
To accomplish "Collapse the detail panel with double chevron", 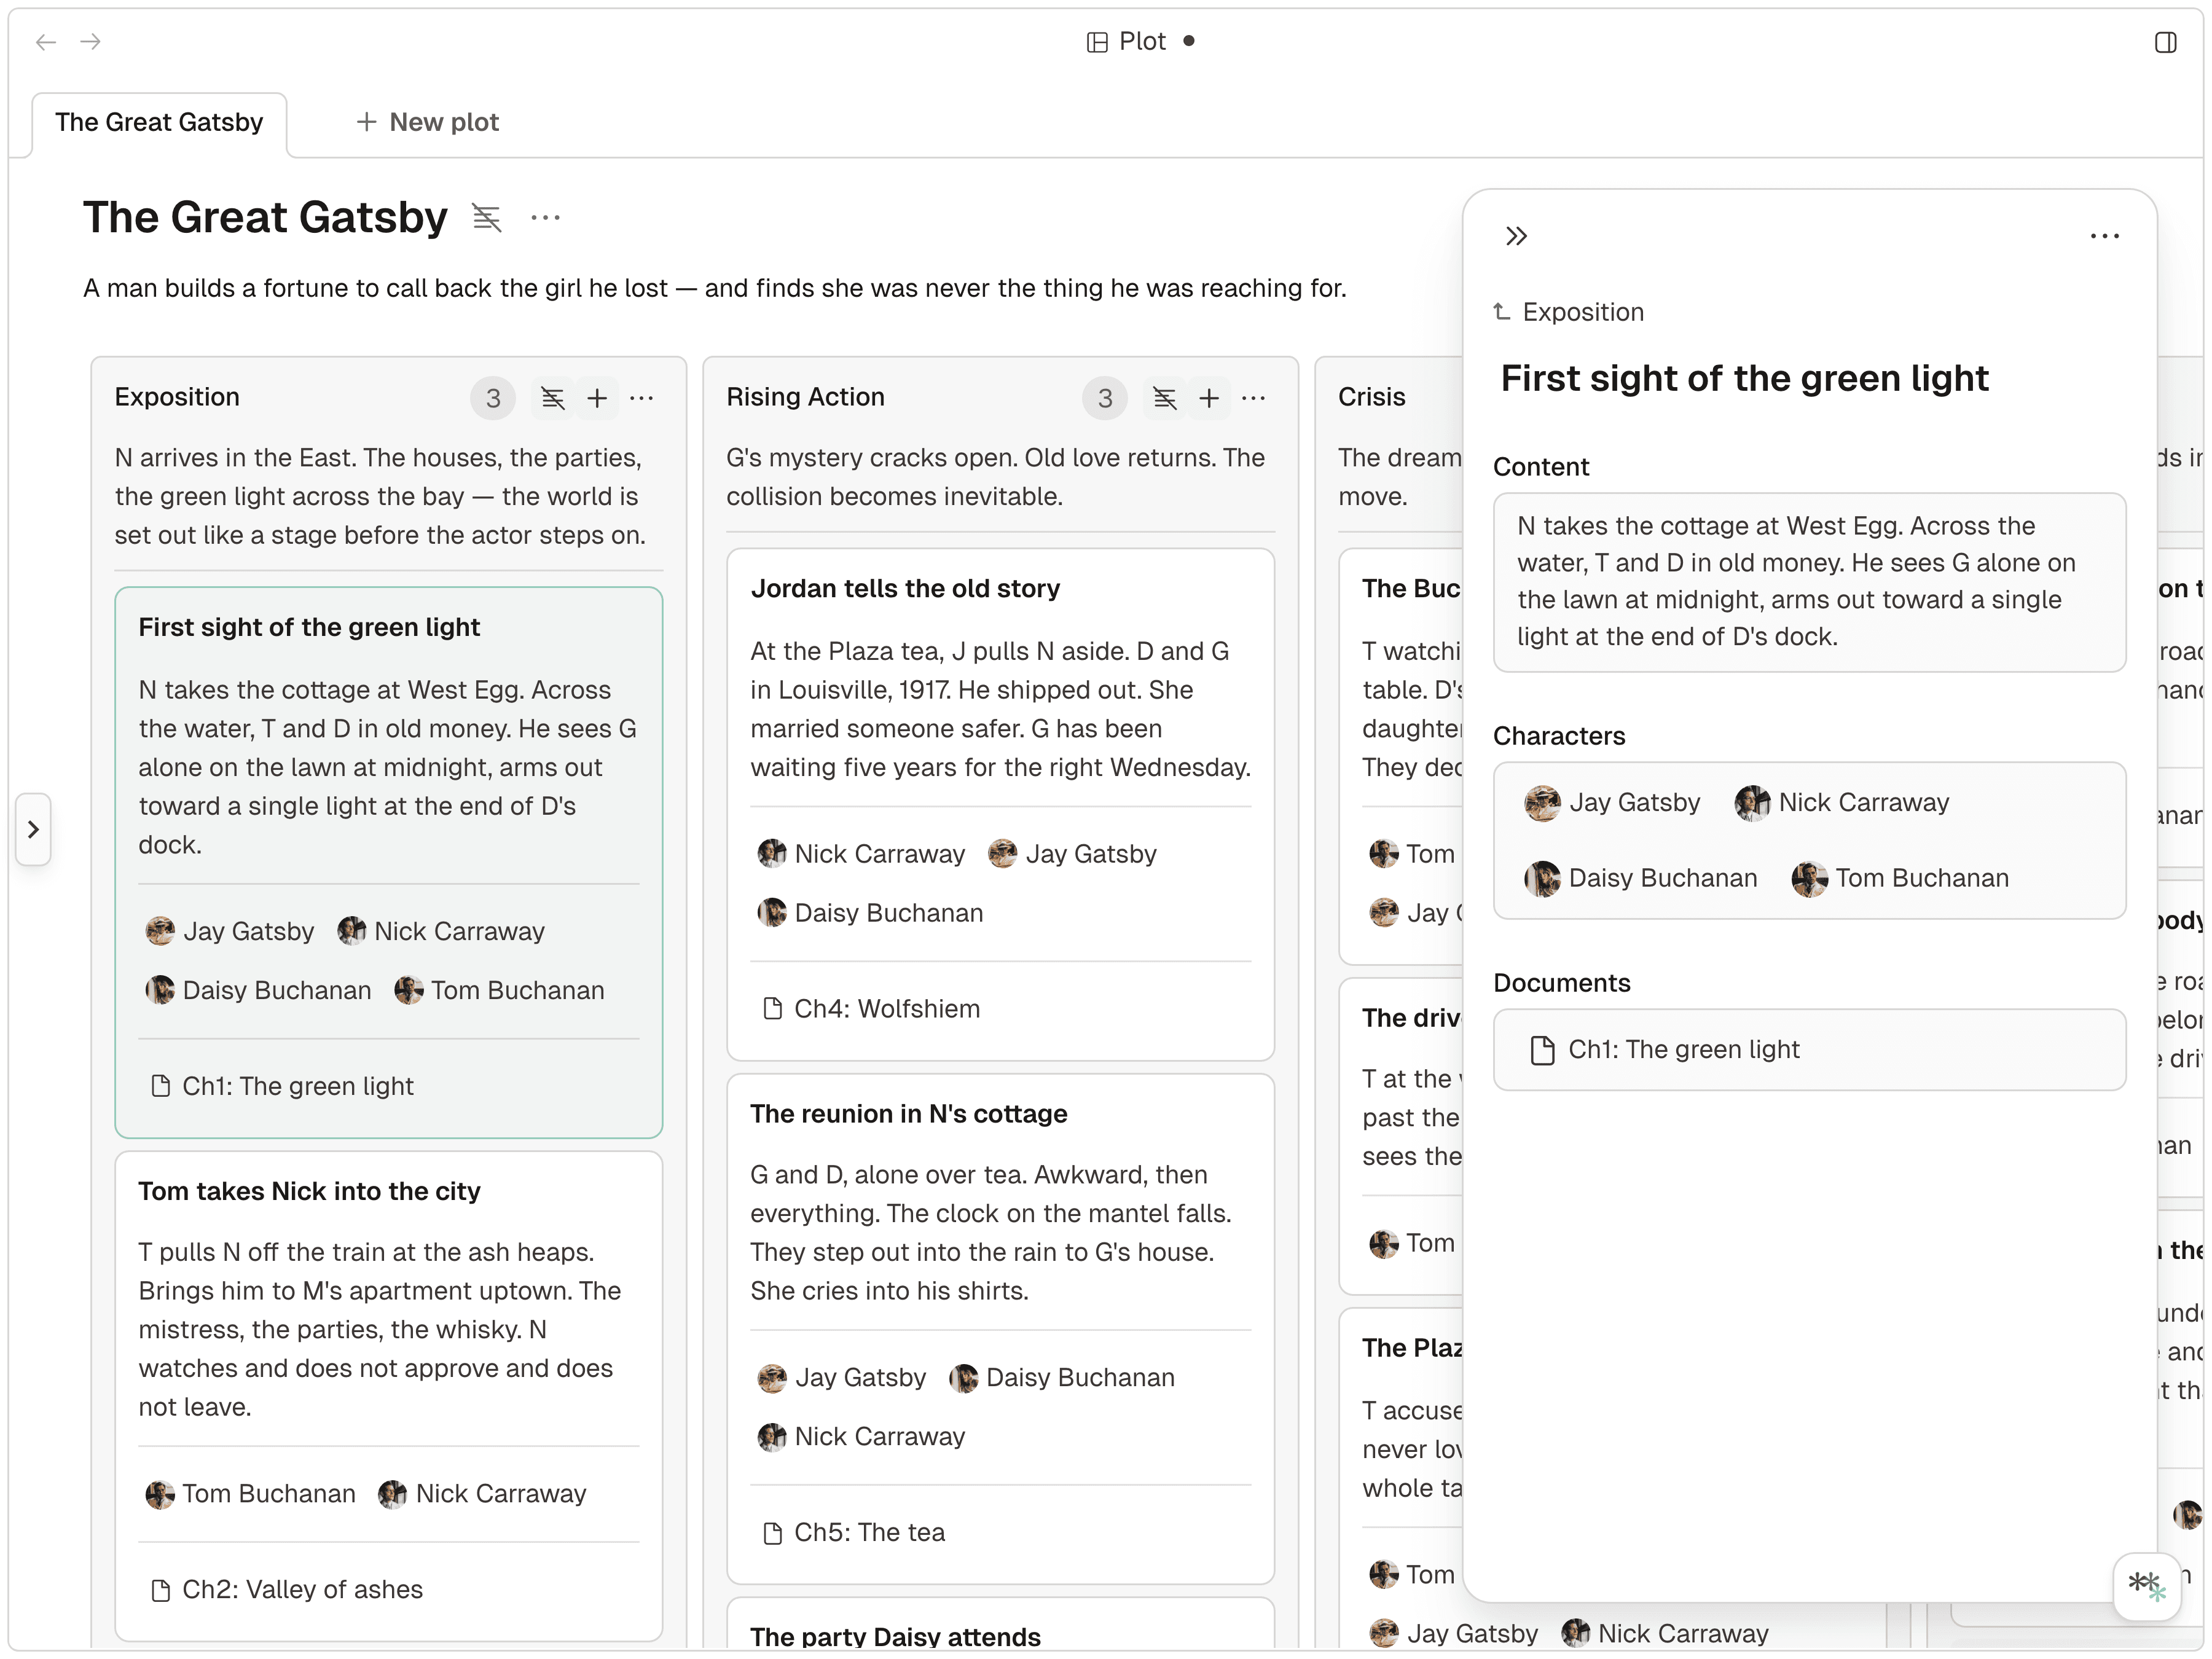I will click(x=1516, y=237).
